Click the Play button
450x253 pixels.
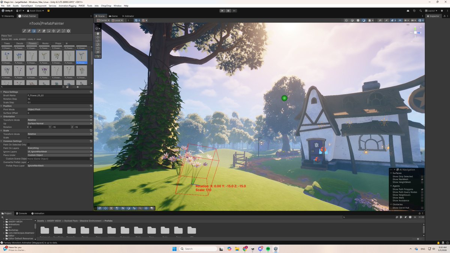click(x=222, y=11)
